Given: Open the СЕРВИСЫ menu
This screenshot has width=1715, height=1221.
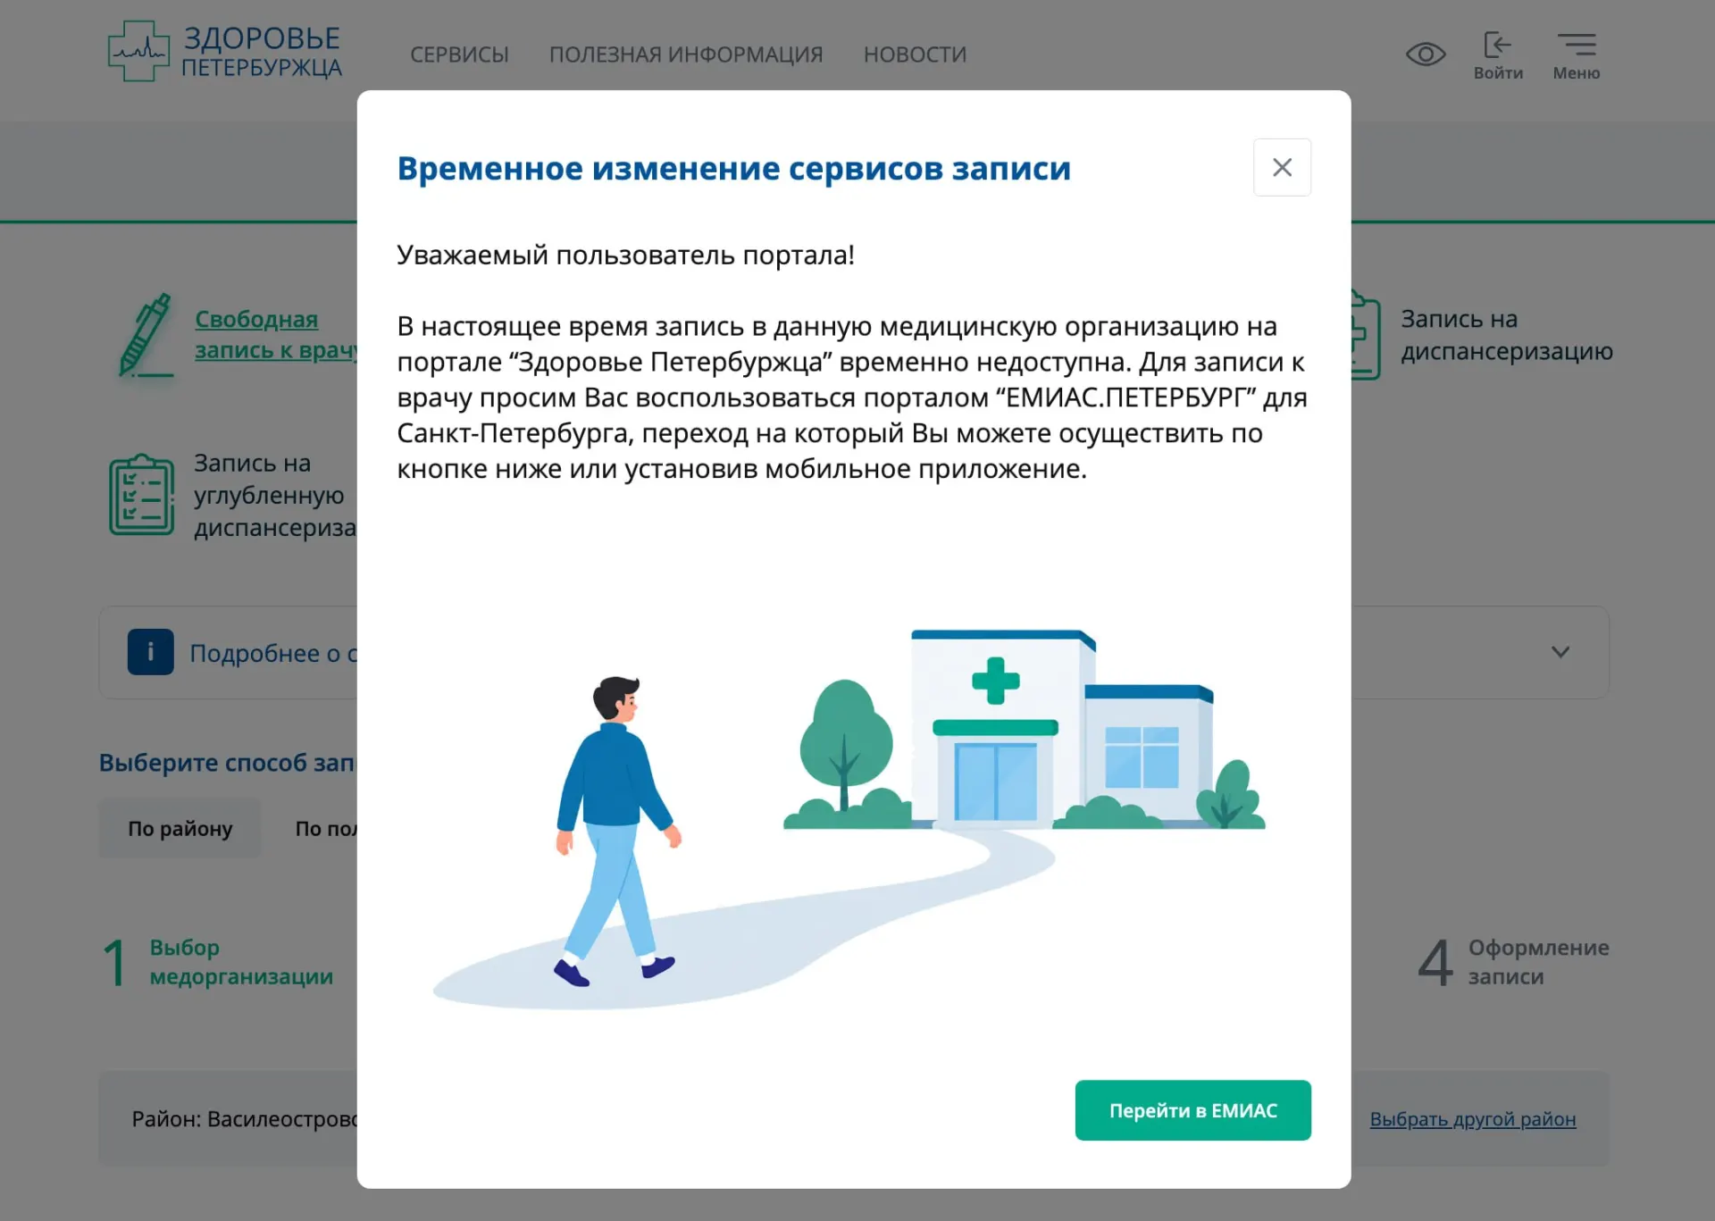Looking at the screenshot, I should (x=459, y=54).
